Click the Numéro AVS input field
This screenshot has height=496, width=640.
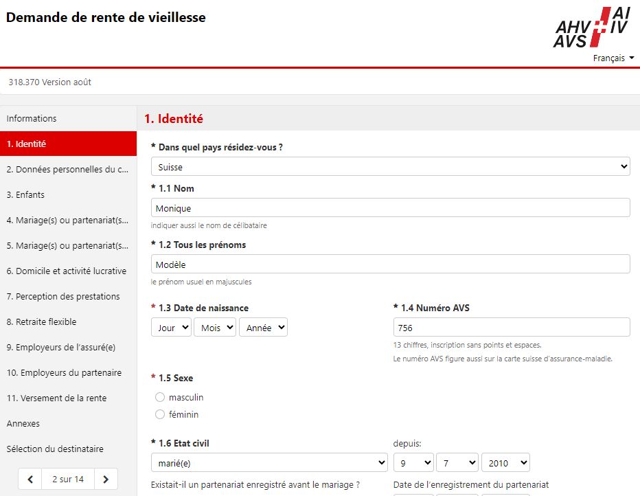tap(511, 327)
